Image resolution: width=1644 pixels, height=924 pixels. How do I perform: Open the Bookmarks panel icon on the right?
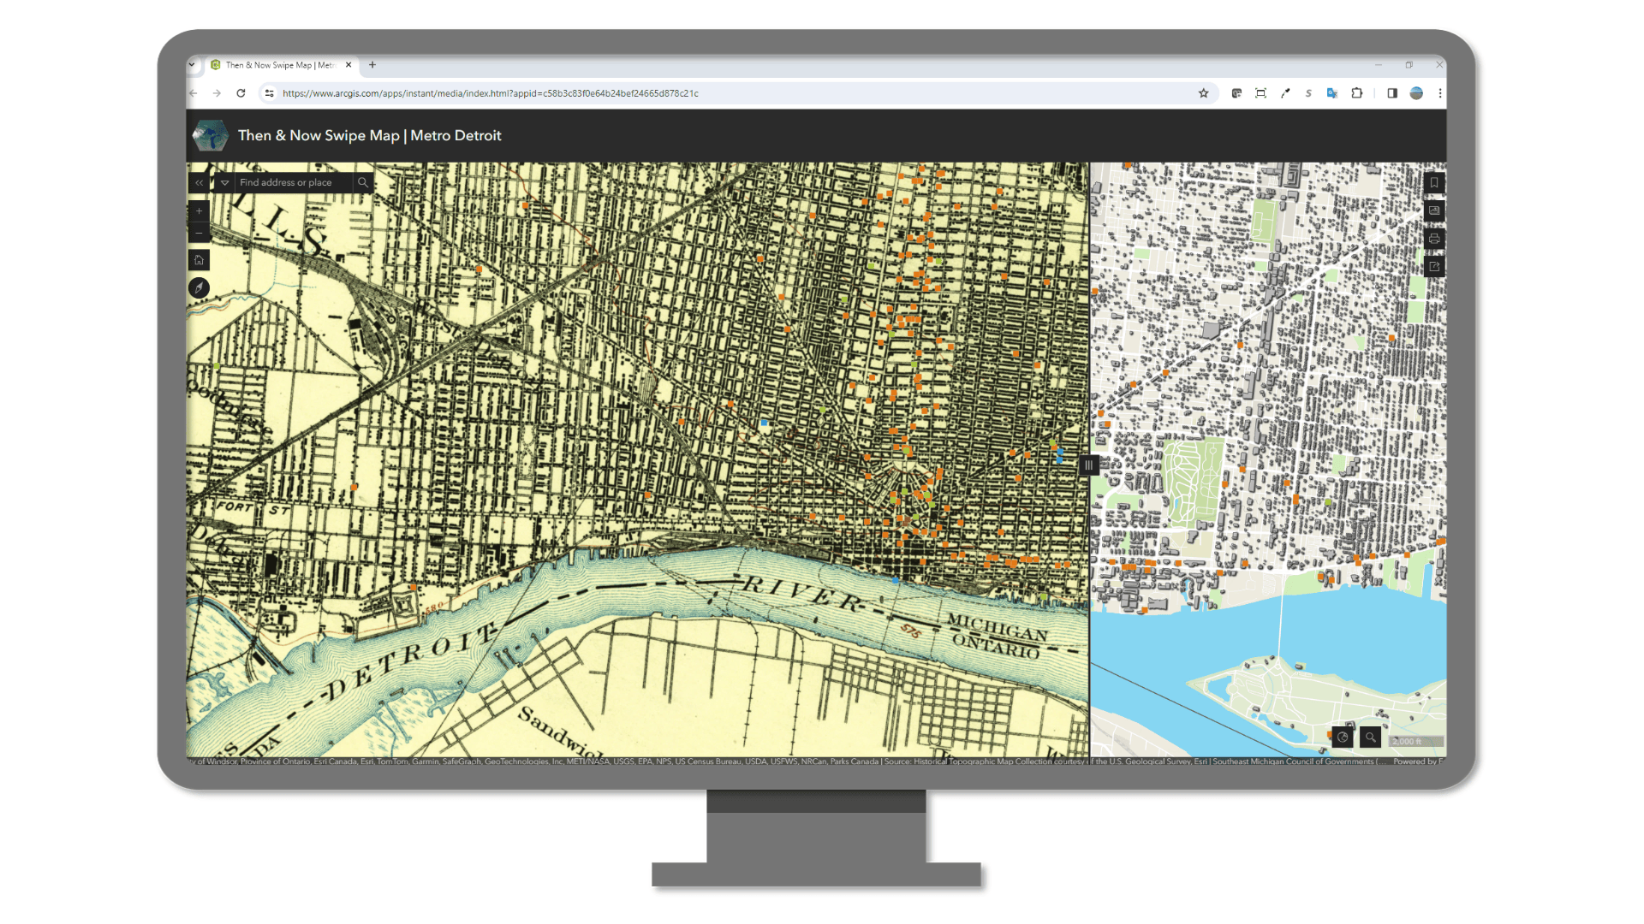click(x=1434, y=182)
